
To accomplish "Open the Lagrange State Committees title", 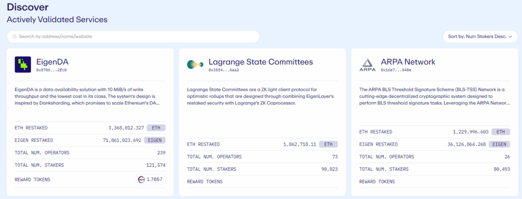I will (x=260, y=62).
